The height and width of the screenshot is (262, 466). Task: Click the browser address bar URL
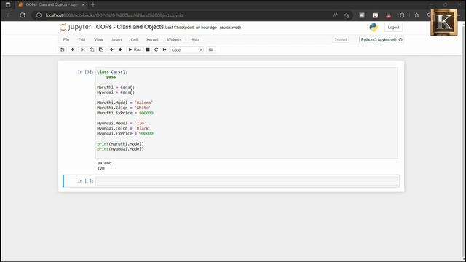click(x=114, y=15)
